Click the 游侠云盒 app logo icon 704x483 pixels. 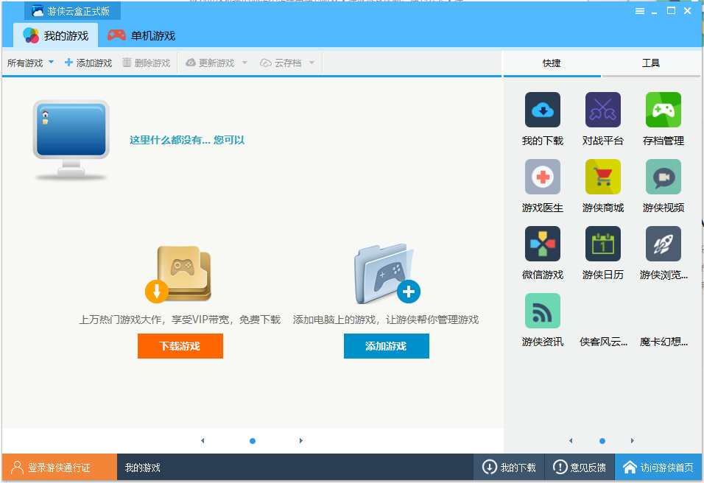coord(38,11)
